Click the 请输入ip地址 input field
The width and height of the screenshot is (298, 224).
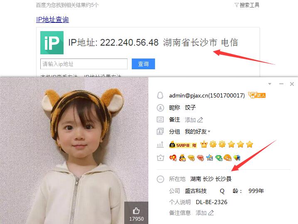(x=84, y=64)
